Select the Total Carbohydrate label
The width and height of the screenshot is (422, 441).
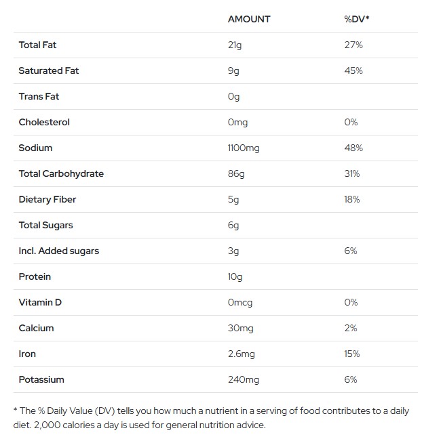point(61,174)
